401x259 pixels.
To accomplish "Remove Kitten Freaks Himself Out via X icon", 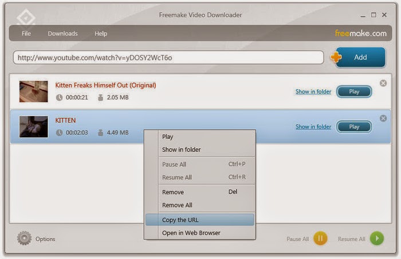I will tap(383, 83).
